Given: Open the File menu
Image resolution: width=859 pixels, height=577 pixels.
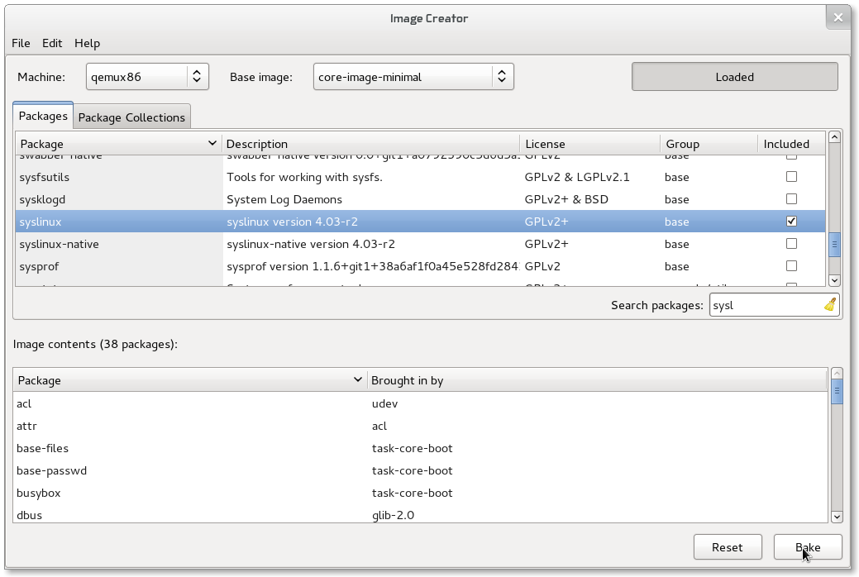Looking at the screenshot, I should click(21, 43).
